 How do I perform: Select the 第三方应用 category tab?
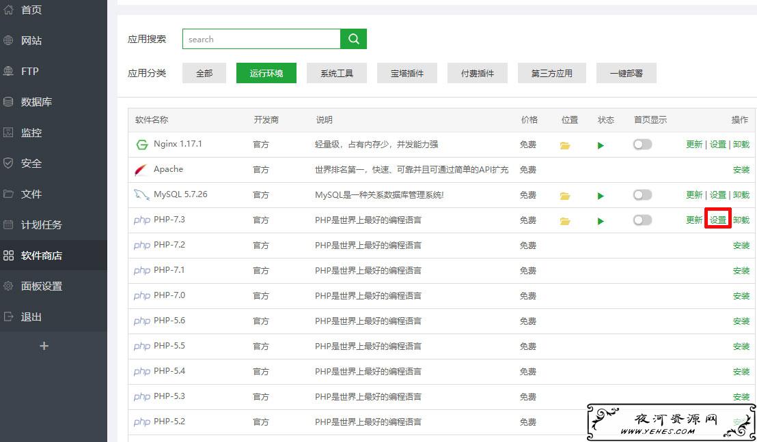[552, 73]
